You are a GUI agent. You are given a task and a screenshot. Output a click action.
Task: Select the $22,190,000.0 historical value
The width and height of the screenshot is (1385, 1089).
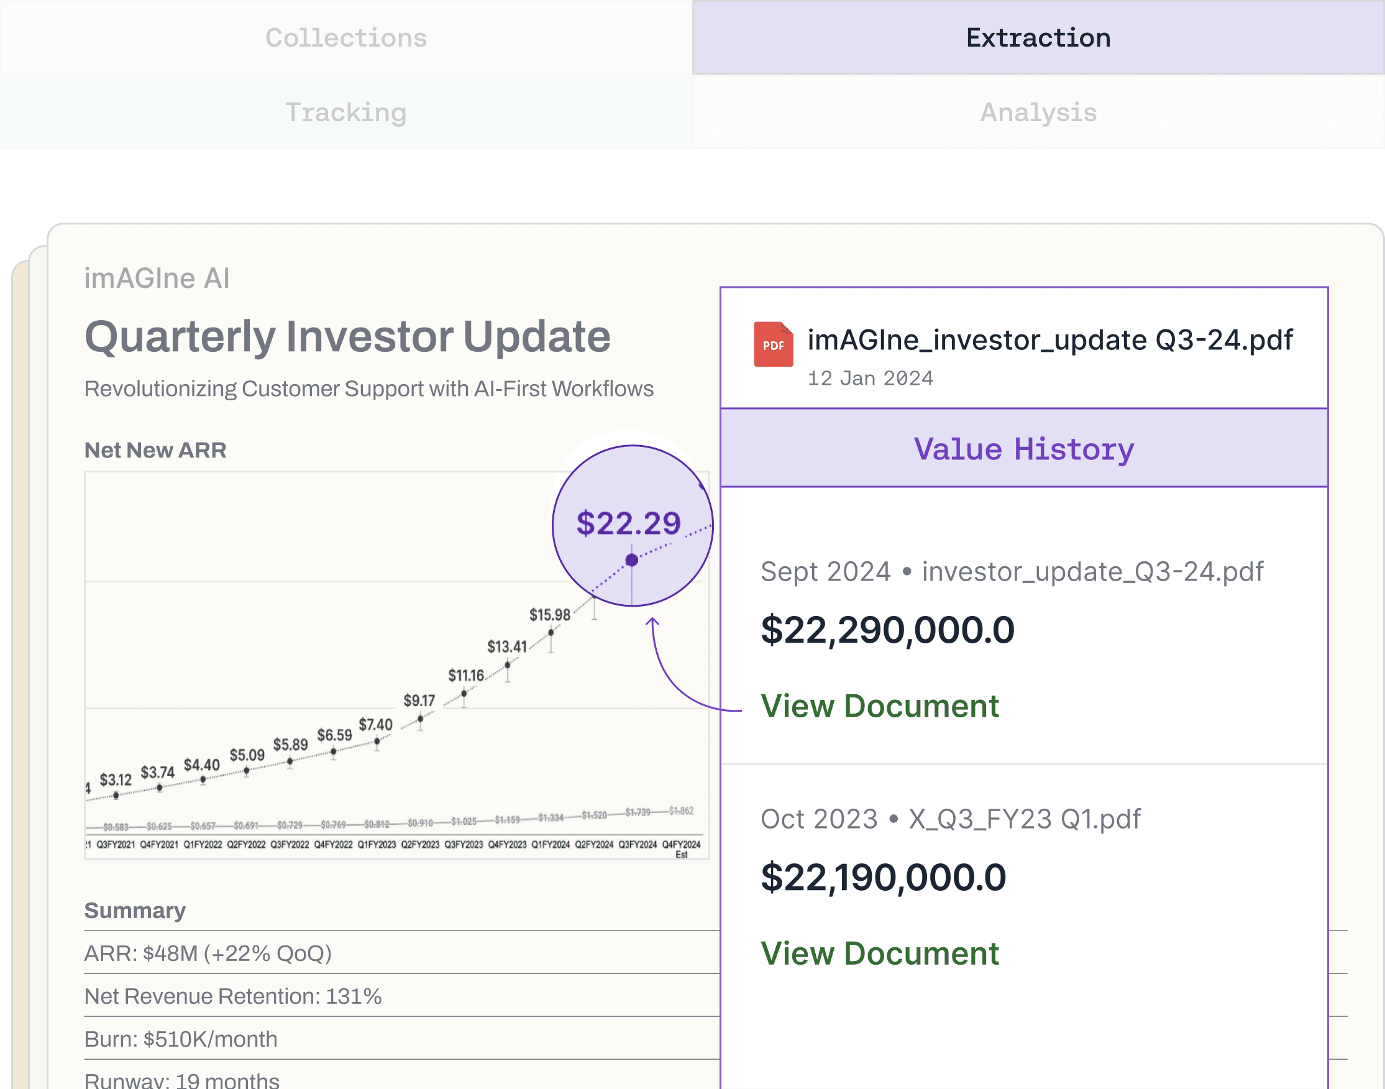[883, 877]
